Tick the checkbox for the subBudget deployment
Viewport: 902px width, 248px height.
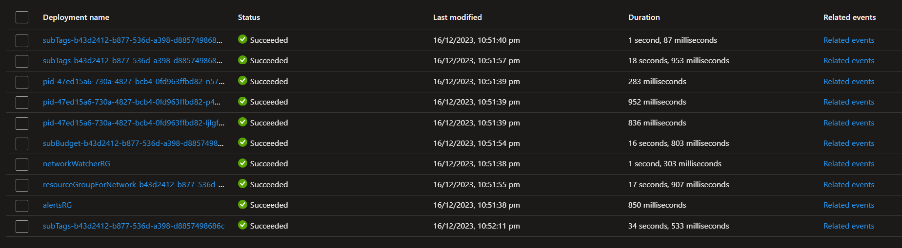[22, 144]
